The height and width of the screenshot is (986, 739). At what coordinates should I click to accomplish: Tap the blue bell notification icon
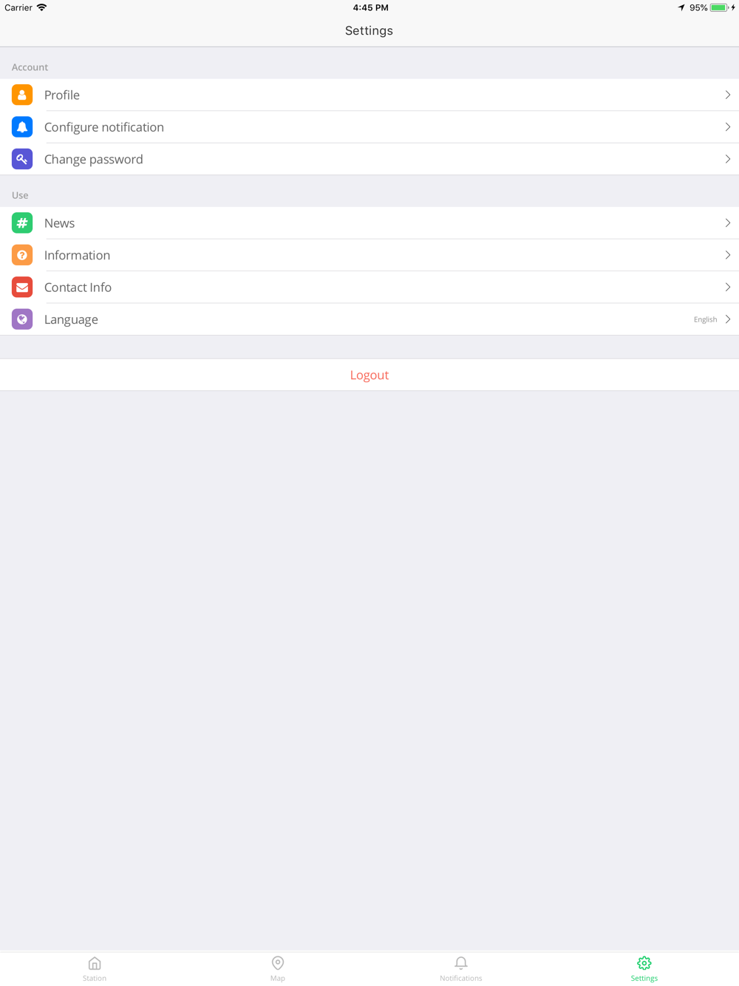pos(22,127)
